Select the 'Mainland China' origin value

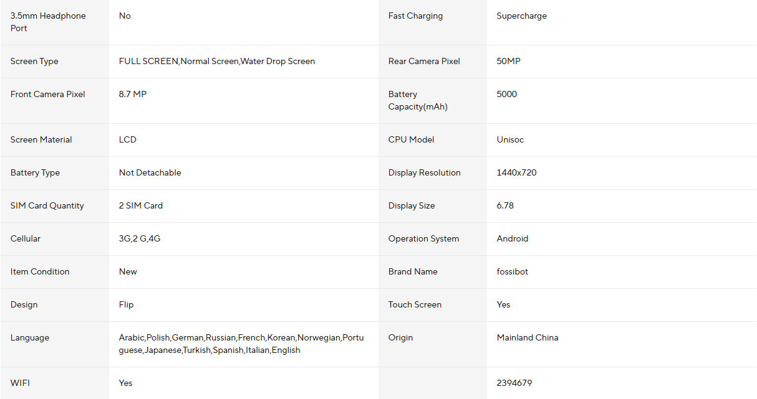pyautogui.click(x=527, y=337)
